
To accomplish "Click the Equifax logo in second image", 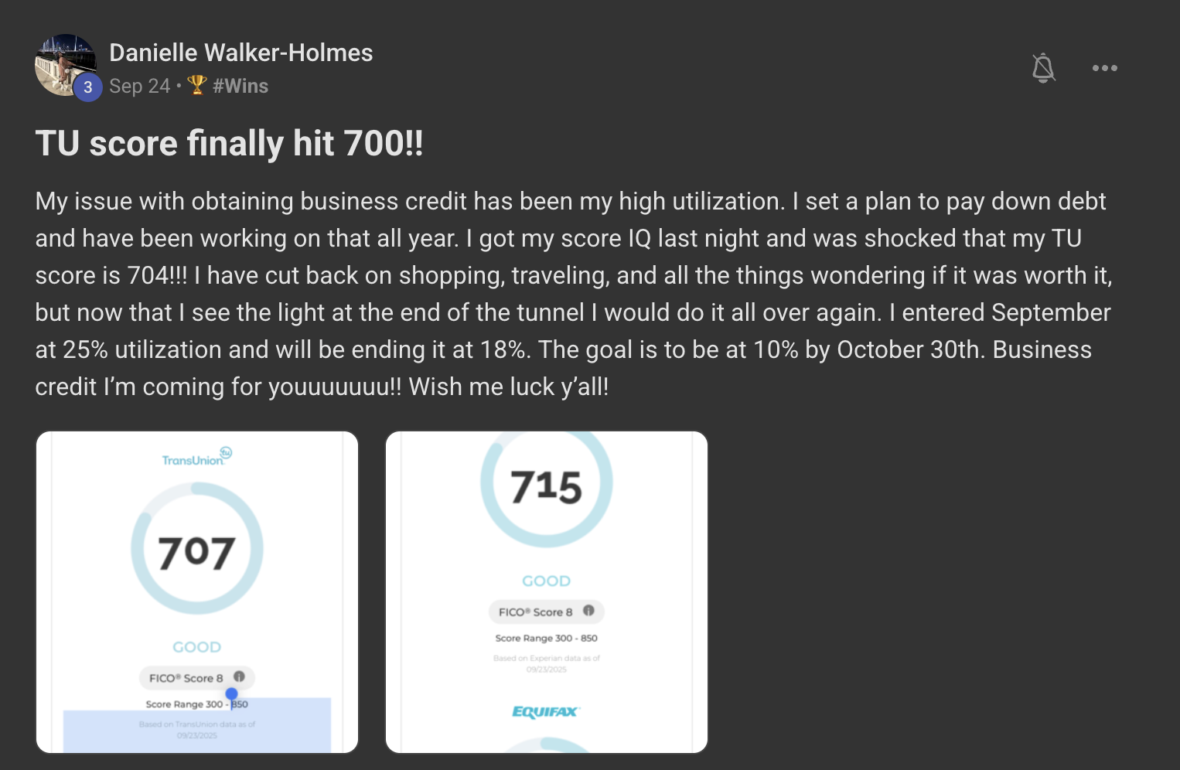I will (x=546, y=712).
